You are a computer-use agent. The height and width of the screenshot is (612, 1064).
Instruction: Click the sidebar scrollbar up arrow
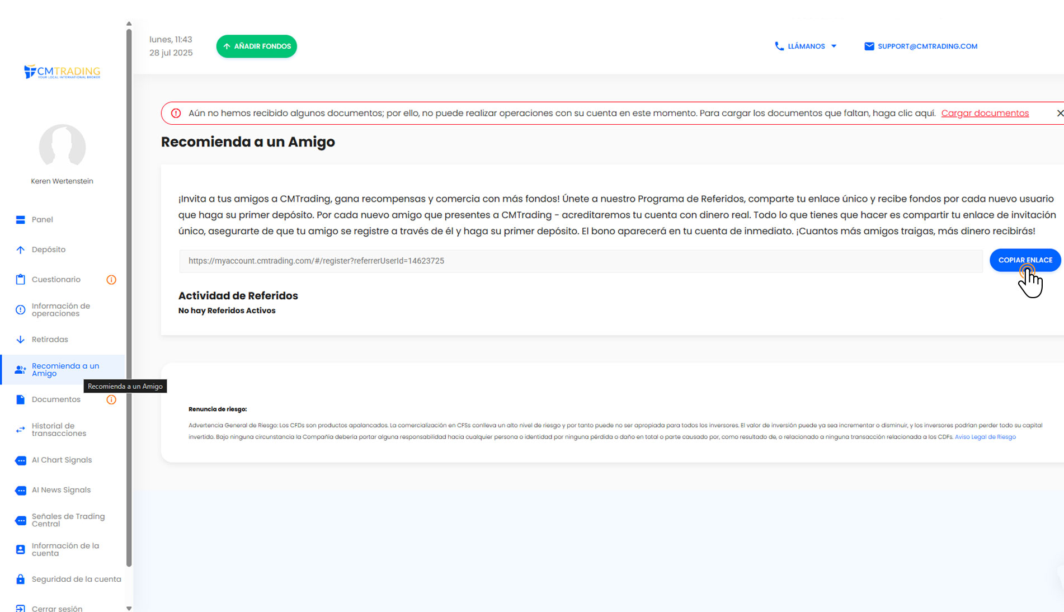[129, 23]
